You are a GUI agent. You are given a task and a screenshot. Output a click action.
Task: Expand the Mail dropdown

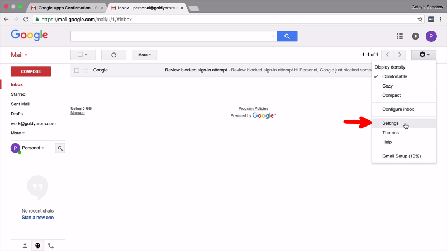(x=19, y=55)
